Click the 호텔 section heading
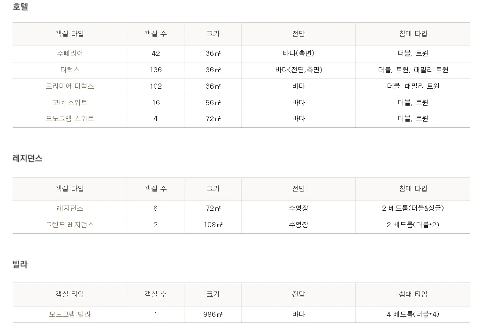This screenshot has height=330, width=481. click(x=20, y=7)
